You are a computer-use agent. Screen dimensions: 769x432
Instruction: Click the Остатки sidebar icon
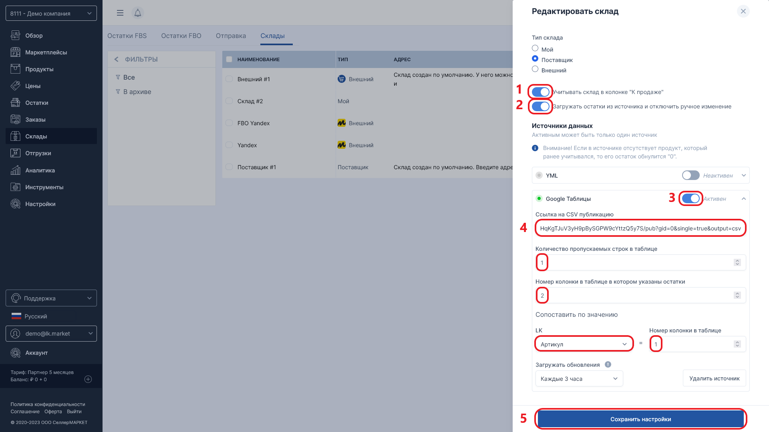[x=15, y=102]
